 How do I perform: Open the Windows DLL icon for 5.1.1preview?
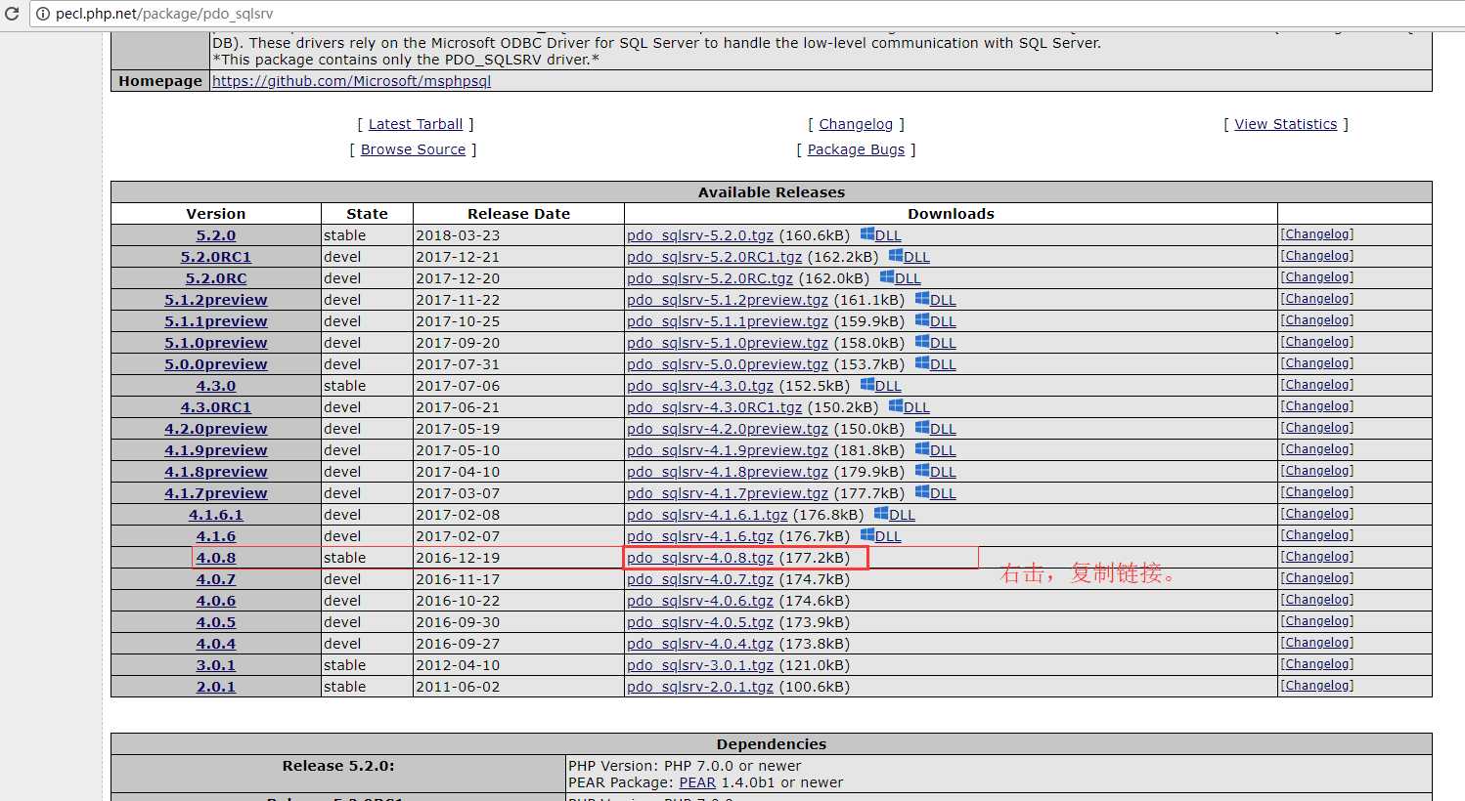click(921, 320)
